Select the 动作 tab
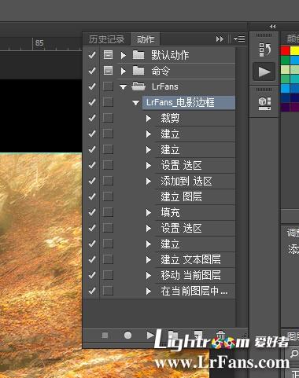Image resolution: width=299 pixels, height=378 pixels. (146, 39)
